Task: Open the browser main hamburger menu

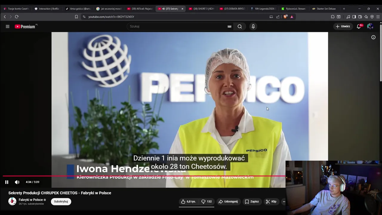Action: 378,17
